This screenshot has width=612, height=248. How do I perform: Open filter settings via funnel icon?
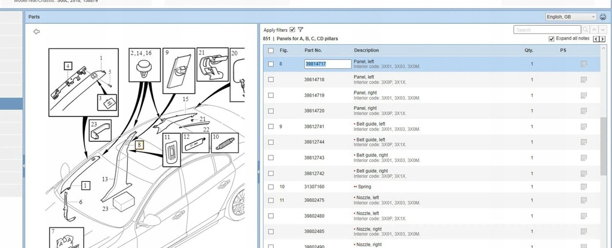(x=300, y=30)
